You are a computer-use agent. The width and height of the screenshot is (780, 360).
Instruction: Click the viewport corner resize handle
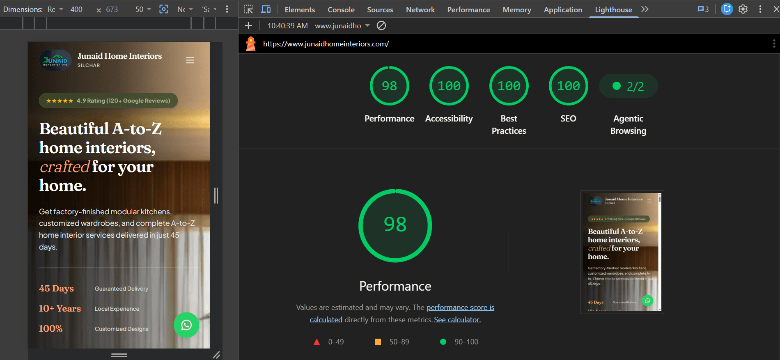216,355
